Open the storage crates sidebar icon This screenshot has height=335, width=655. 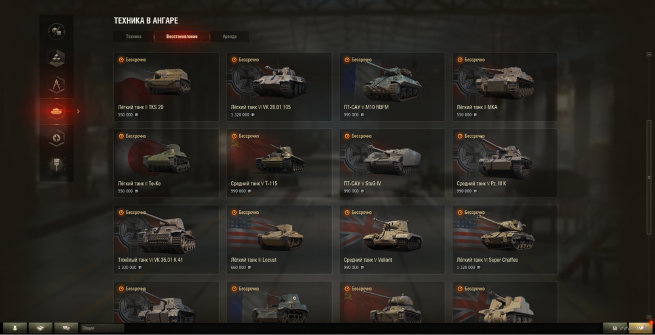pyautogui.click(x=56, y=58)
